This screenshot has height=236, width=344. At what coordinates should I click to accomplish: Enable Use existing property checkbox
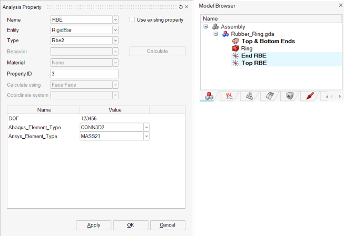132,20
